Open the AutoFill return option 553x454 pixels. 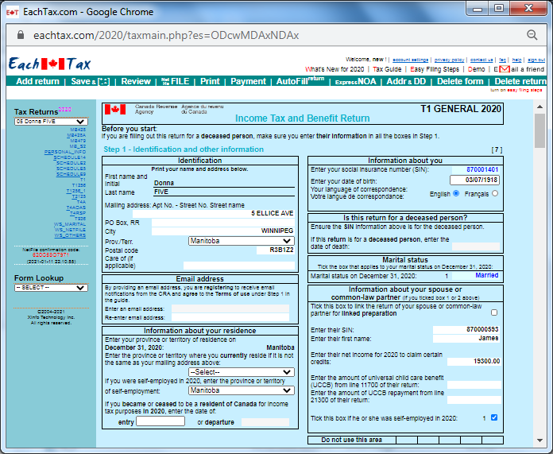coord(300,81)
